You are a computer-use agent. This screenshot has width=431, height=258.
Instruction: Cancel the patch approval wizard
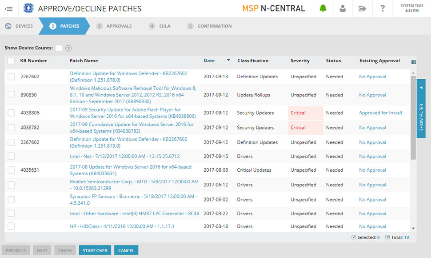[x=126, y=250]
